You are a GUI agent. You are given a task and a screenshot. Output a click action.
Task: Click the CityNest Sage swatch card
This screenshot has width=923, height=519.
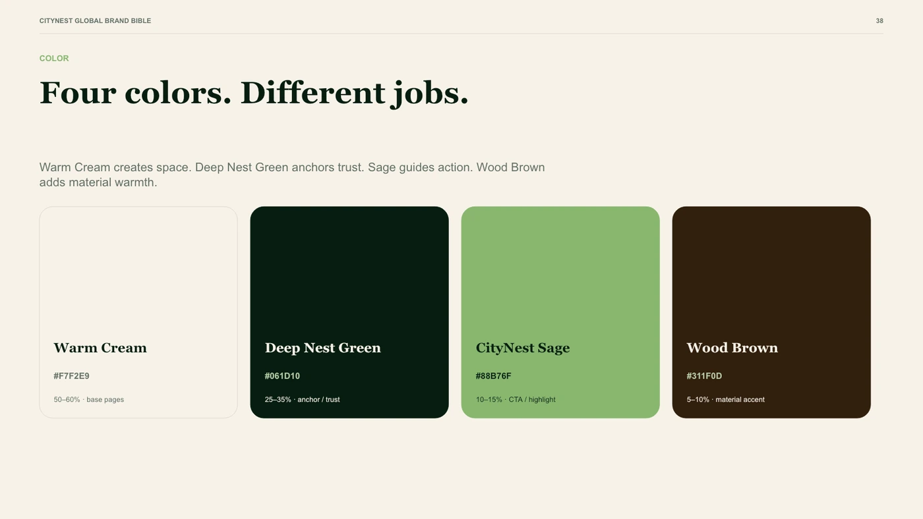560,312
